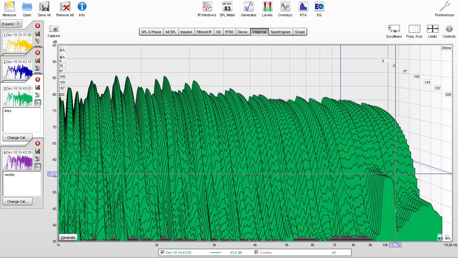Switch to SPL & Phase tab
Viewport: 458px width, 258px height.
click(151, 32)
